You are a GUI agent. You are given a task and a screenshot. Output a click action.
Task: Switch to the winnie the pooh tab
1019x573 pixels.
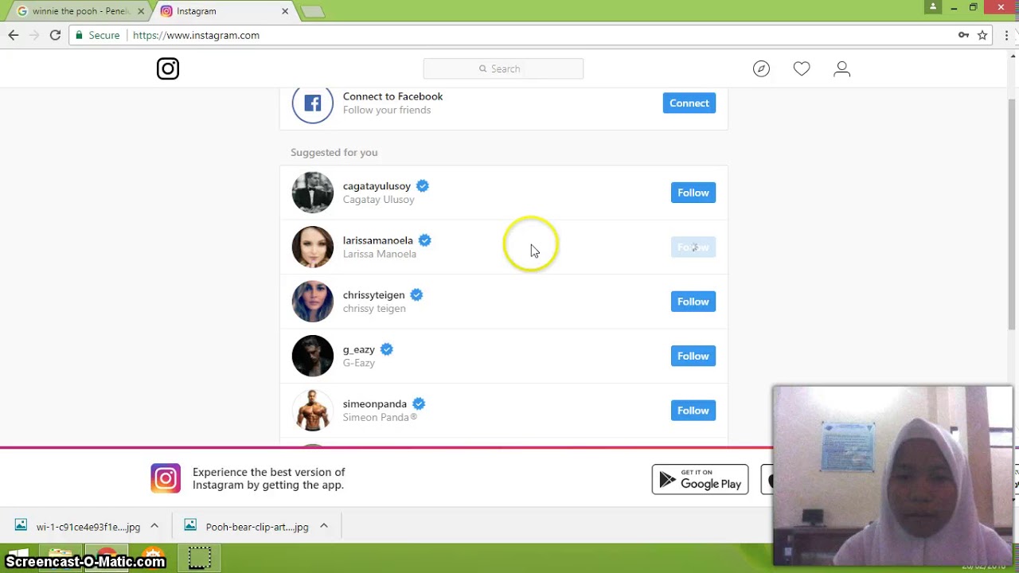76,11
